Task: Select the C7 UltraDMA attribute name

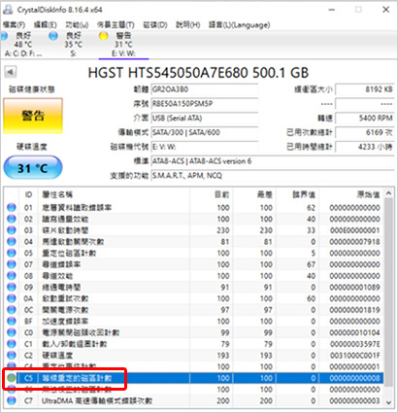Action: (x=97, y=400)
